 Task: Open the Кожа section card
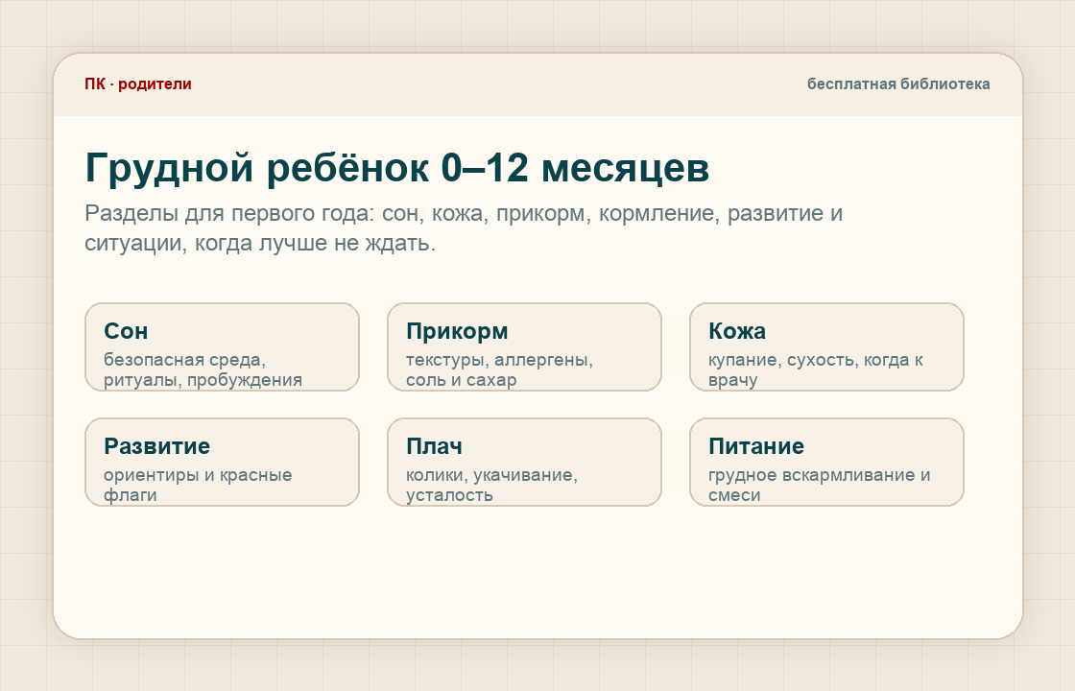826,346
